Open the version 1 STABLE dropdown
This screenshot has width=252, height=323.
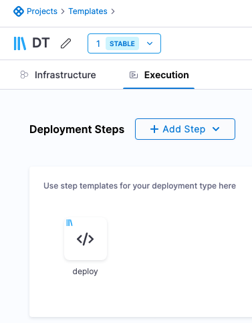[x=124, y=43]
